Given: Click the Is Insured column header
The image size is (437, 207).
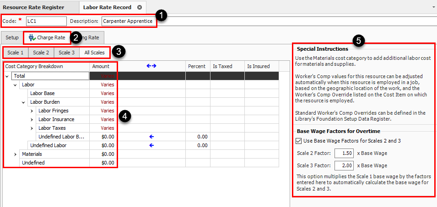Looking at the screenshot, I should click(x=261, y=66).
